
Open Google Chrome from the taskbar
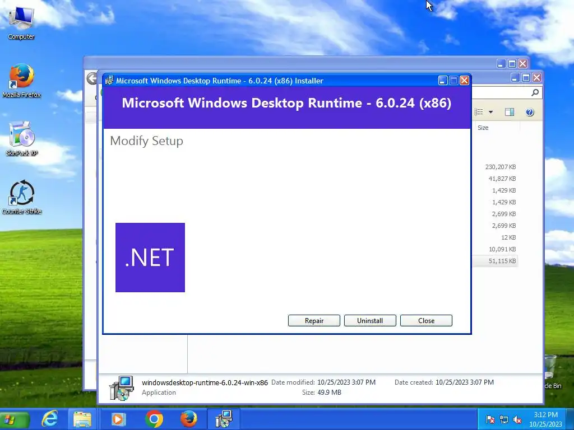point(154,419)
